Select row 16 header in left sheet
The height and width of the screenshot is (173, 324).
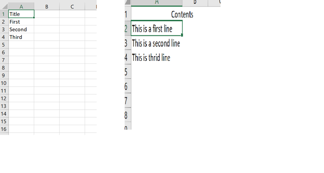(4, 129)
